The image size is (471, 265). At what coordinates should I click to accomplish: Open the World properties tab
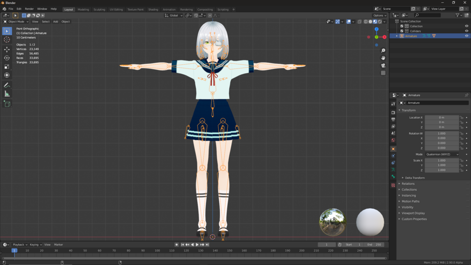(393, 140)
